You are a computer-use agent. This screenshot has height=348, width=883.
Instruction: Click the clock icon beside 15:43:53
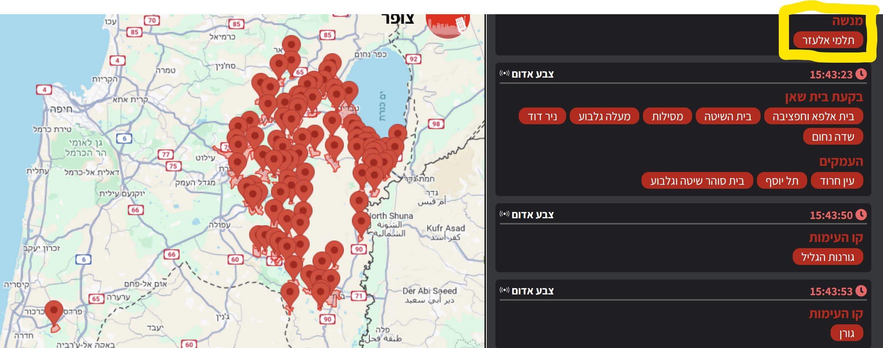click(861, 291)
